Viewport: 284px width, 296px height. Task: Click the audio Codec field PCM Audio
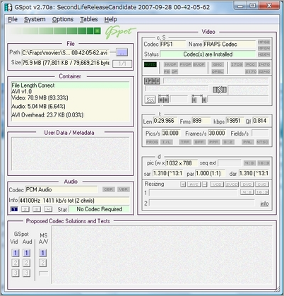click(x=61, y=189)
